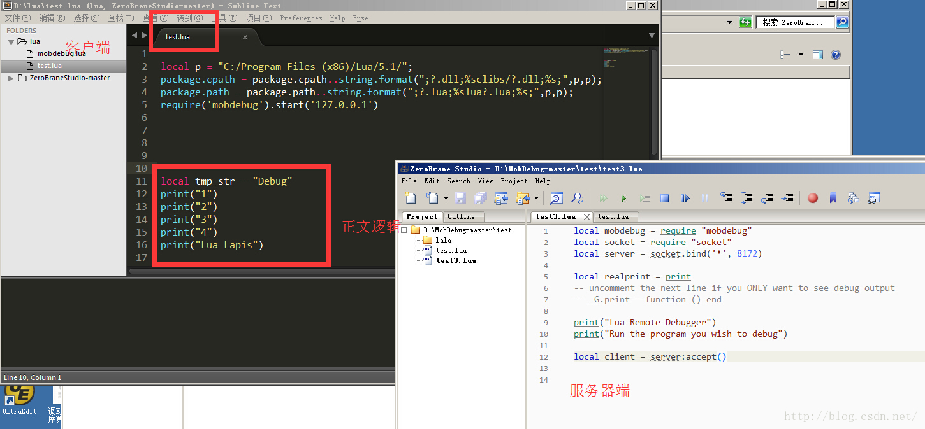Click the double green arrow execute icon
Image resolution: width=925 pixels, height=429 pixels.
603,199
